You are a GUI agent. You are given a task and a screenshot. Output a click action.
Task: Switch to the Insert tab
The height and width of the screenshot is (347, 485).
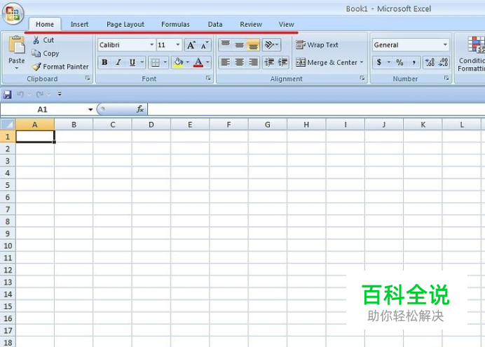79,24
